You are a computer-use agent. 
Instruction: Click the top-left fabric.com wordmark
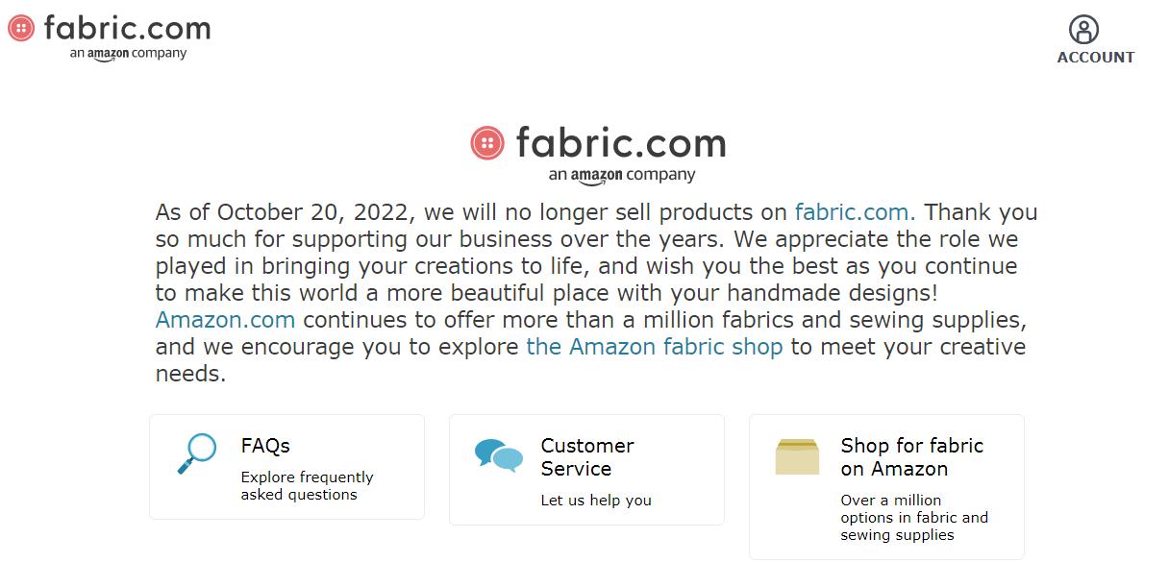127,28
